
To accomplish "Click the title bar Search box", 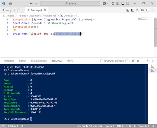I will coord(70,4).
